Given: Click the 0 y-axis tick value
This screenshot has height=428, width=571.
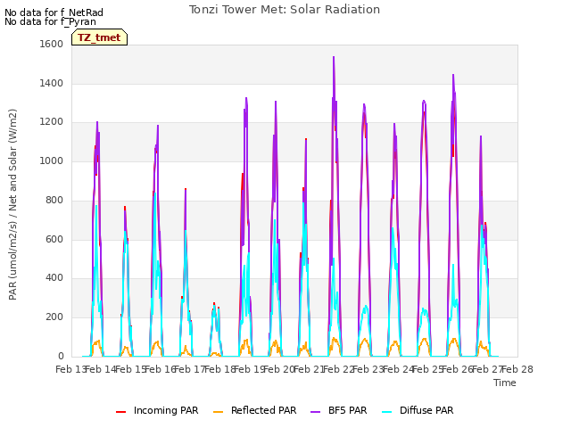Looking at the screenshot, I should (61, 356).
